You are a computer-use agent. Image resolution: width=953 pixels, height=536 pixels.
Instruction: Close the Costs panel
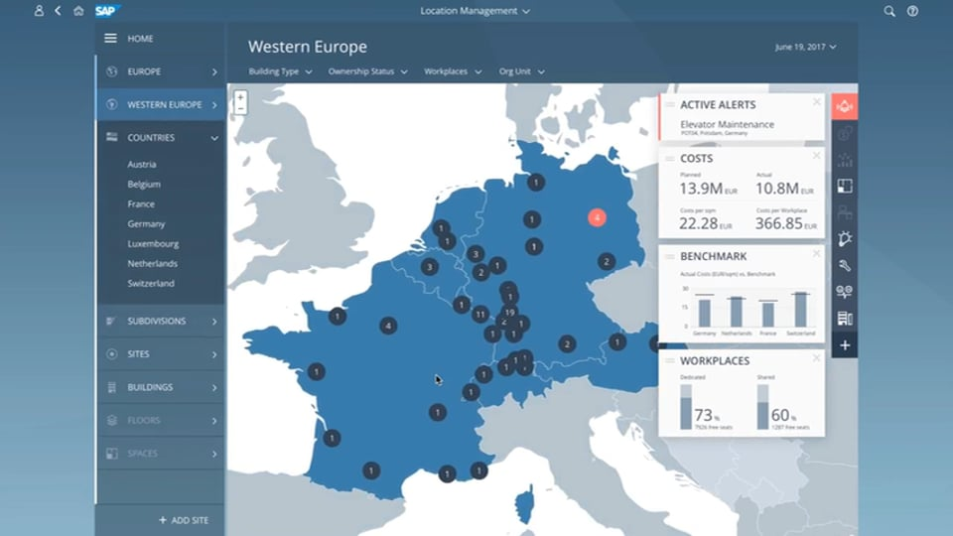(816, 156)
